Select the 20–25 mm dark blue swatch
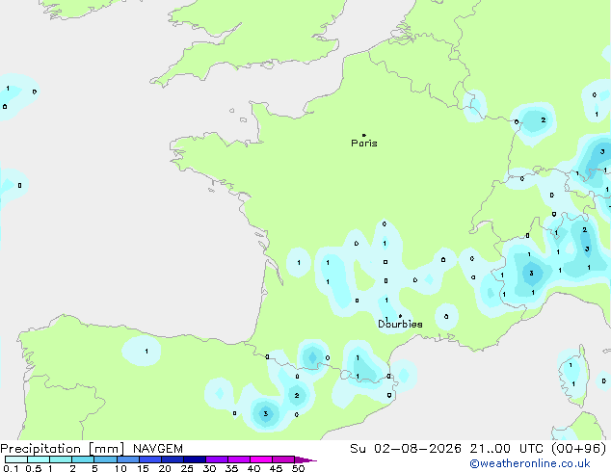This screenshot has width=611, height=472. [x=173, y=459]
